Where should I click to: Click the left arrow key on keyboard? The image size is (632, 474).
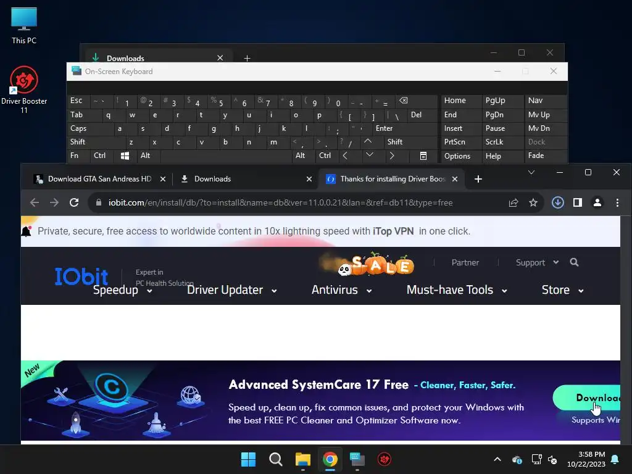[345, 156]
